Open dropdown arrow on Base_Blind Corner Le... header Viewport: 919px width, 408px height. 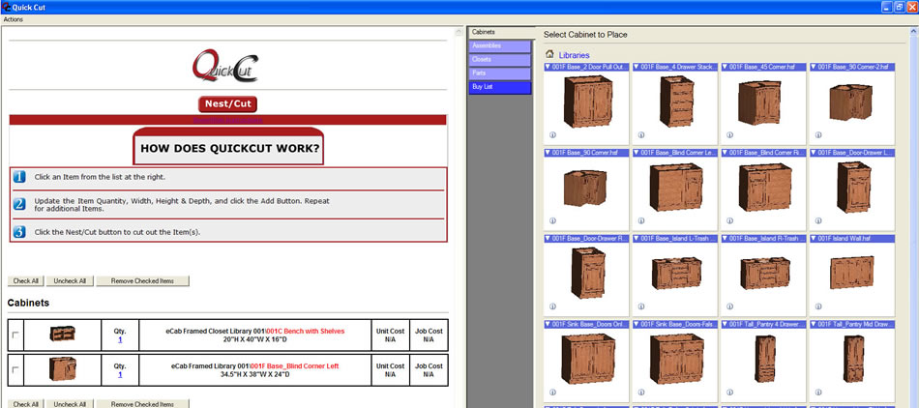[637, 153]
